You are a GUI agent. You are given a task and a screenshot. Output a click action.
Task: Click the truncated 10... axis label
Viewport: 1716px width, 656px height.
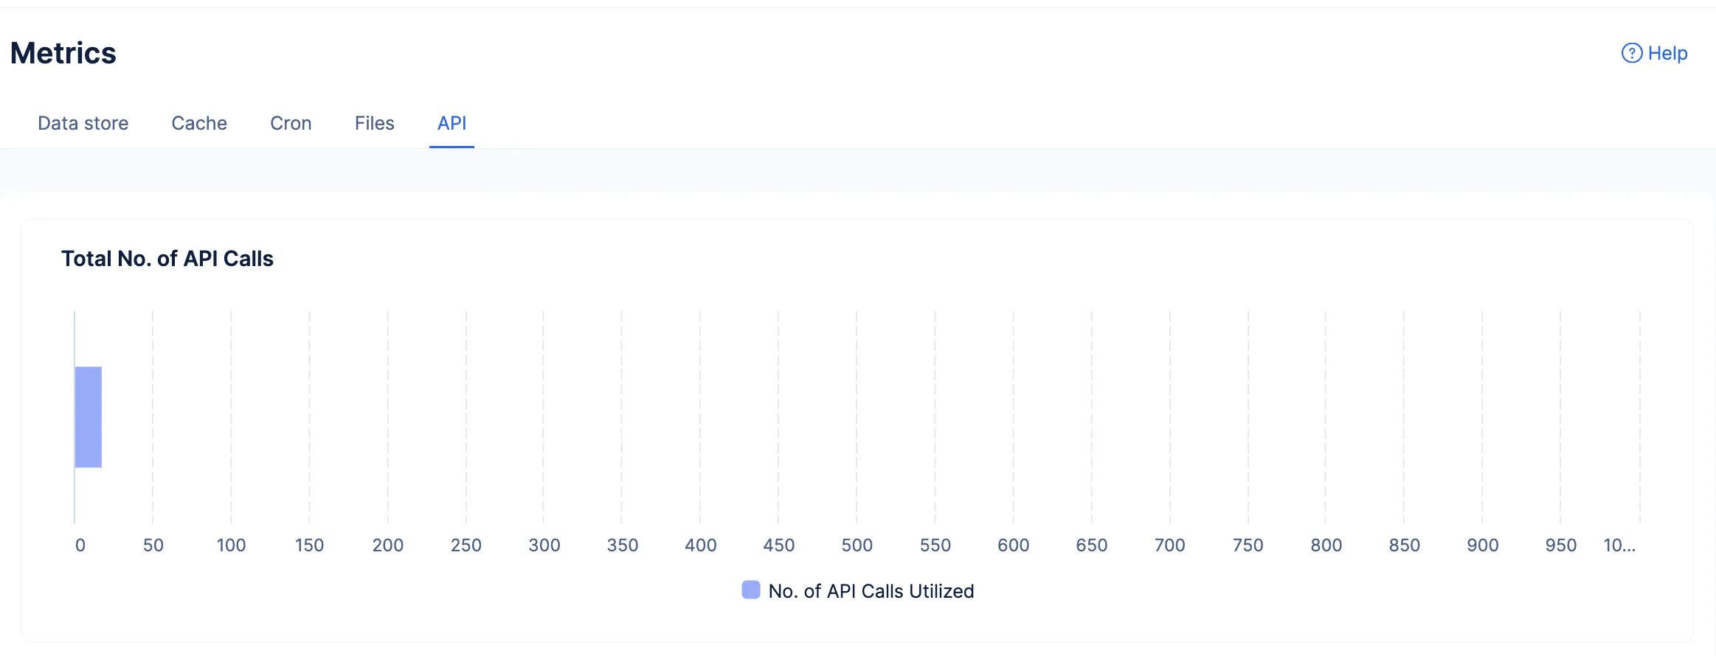tap(1619, 545)
